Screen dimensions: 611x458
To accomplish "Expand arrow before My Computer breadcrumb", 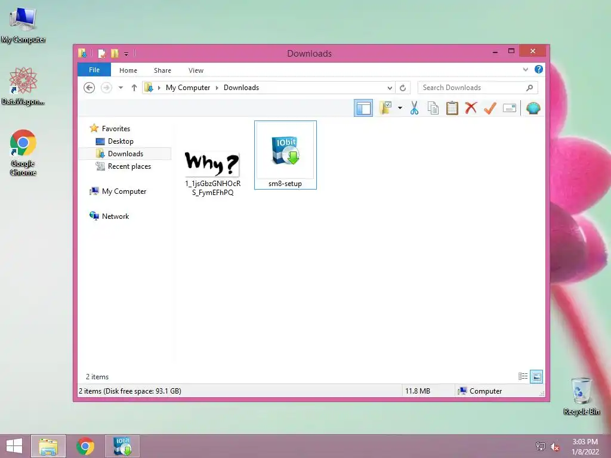I will [159, 88].
